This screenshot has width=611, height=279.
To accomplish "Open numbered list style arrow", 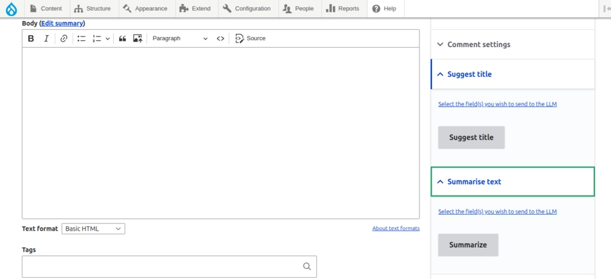I will [108, 38].
